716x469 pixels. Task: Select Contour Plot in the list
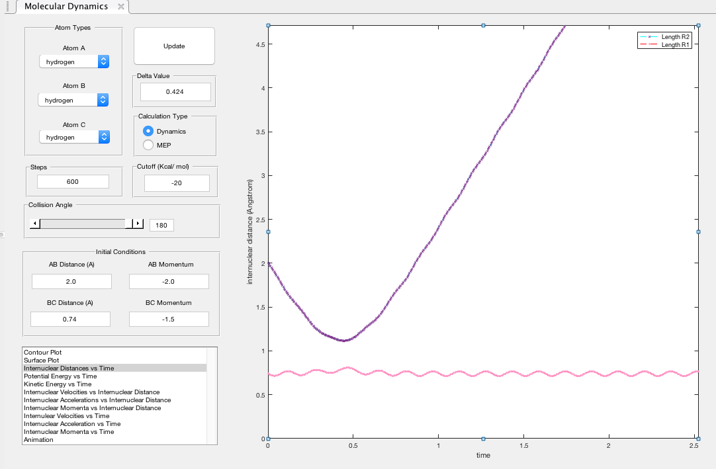[x=114, y=352]
